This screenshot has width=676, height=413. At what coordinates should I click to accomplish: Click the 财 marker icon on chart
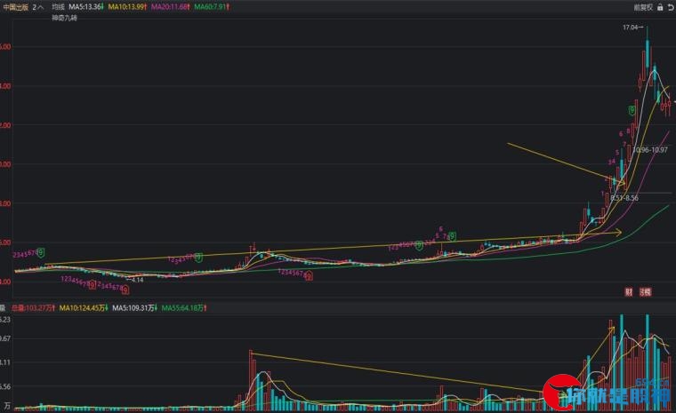pyautogui.click(x=629, y=292)
